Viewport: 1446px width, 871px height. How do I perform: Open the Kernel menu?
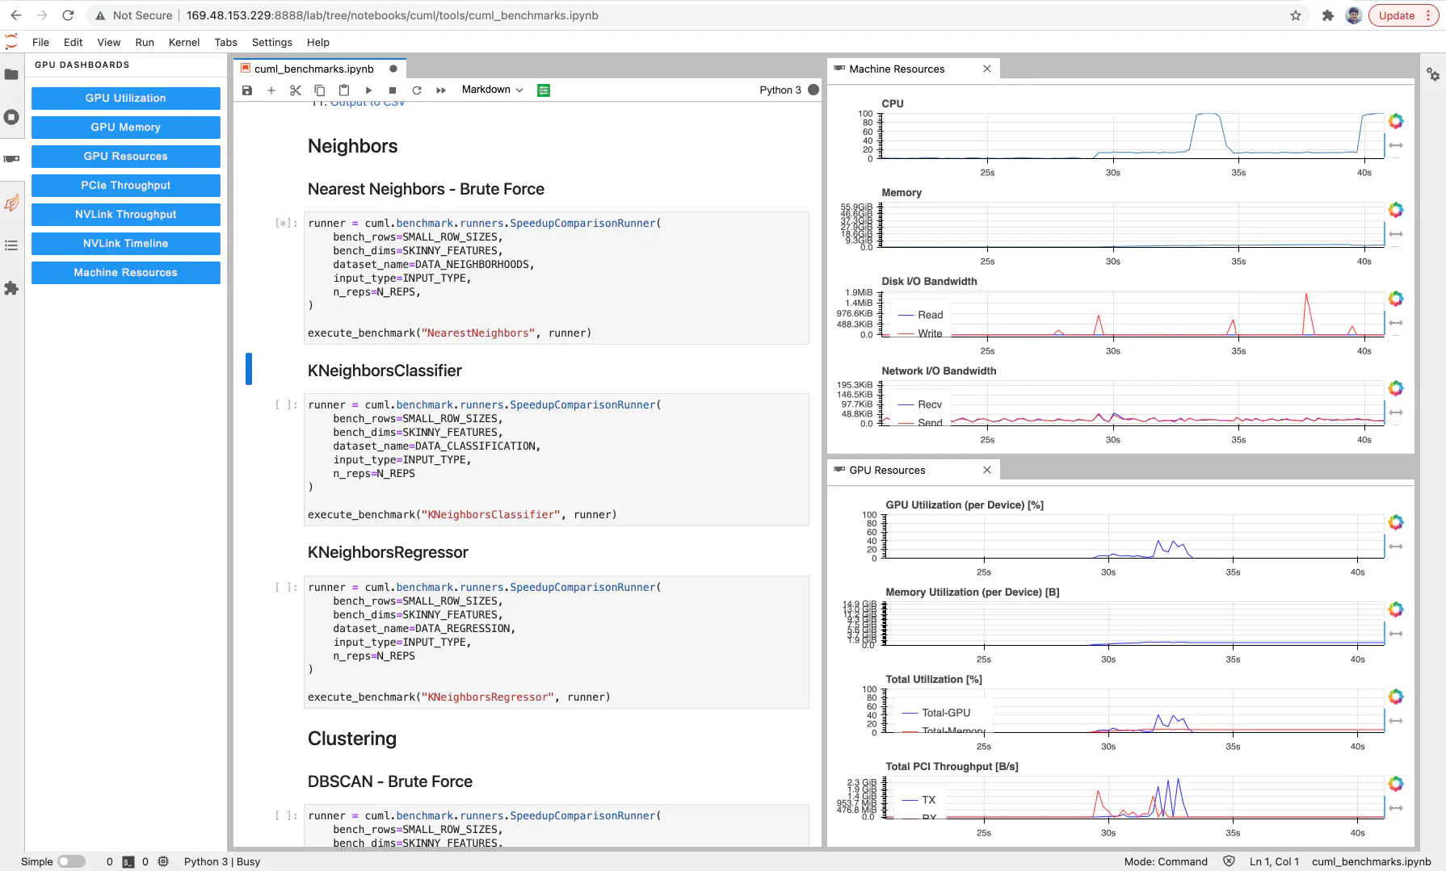[184, 42]
